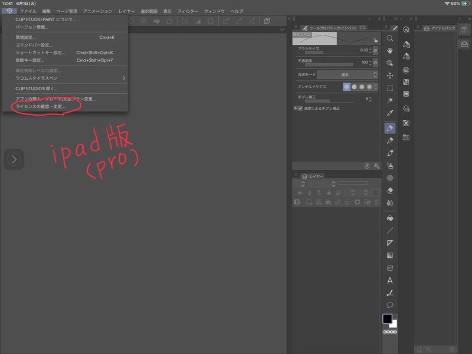Open the Help menu

click(237, 11)
